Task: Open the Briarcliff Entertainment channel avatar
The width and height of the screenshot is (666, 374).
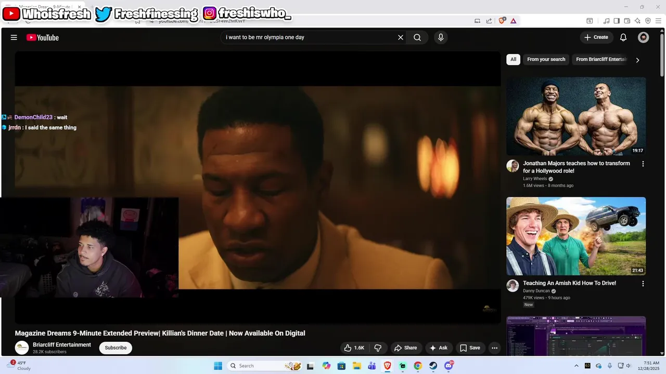Action: [x=22, y=348]
